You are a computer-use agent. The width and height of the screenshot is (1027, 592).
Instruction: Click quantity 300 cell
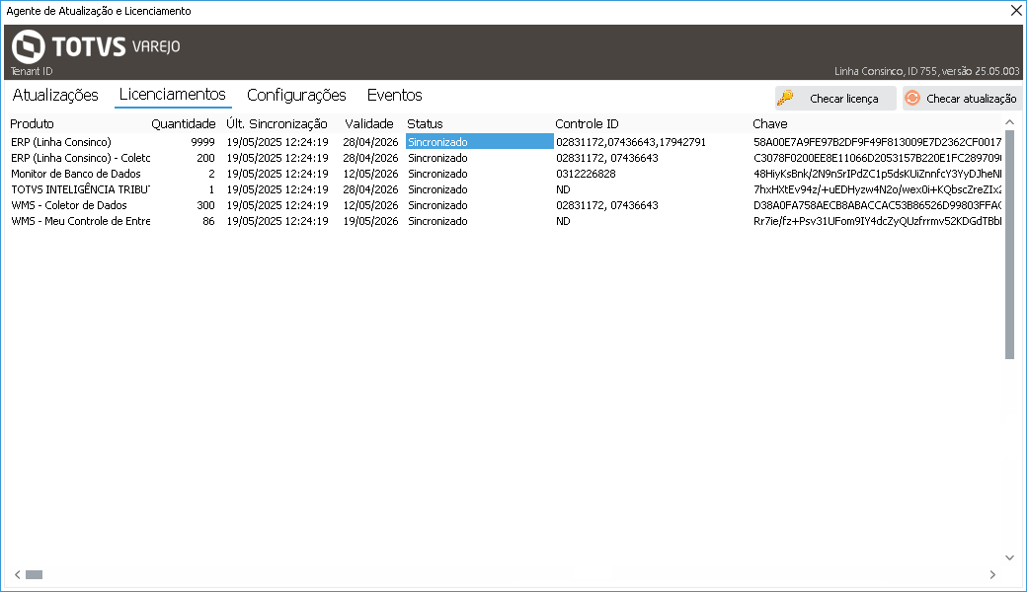pos(205,205)
